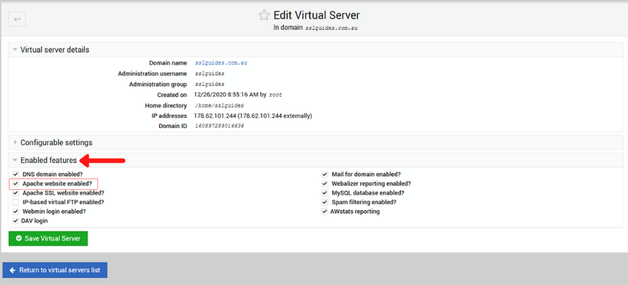Toggle the Spam filtering enabled checkbox

point(324,202)
